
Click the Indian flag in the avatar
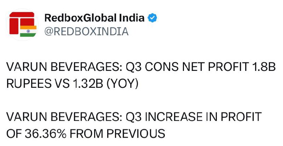click(28, 31)
